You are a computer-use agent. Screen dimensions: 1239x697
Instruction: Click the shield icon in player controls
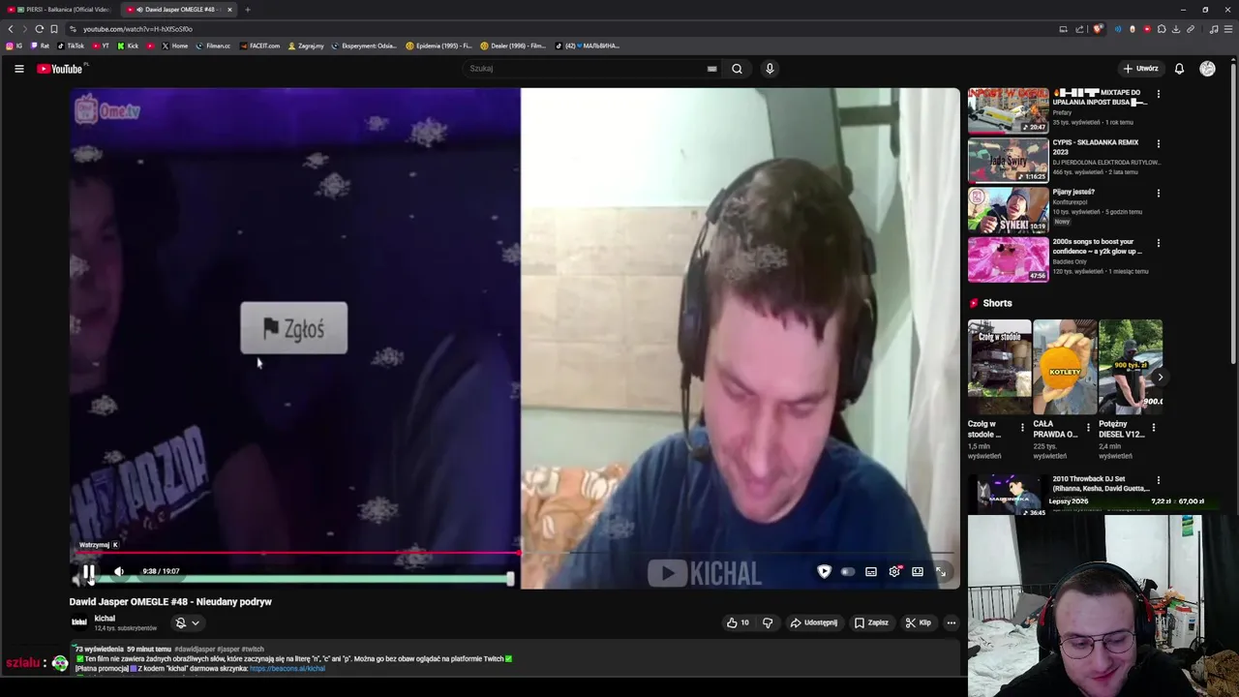(825, 571)
